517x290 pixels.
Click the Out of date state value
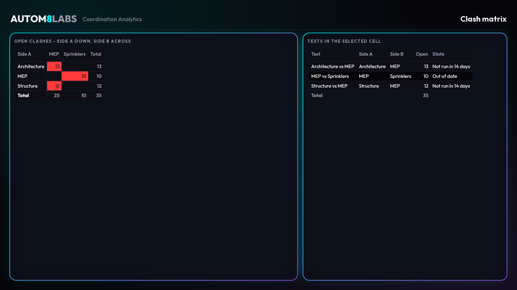[445, 76]
